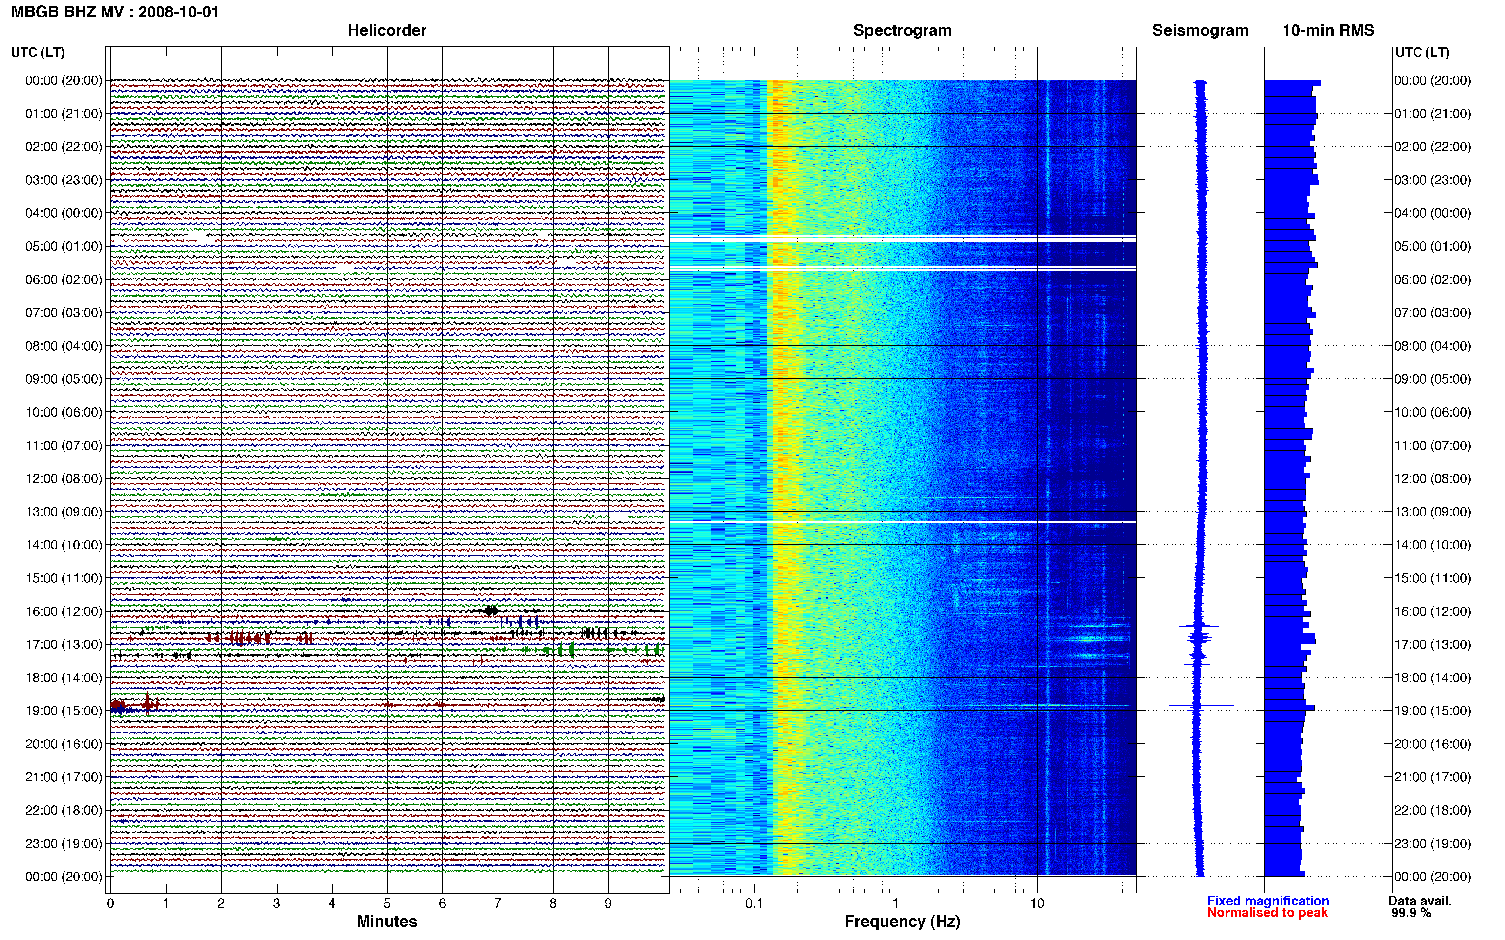1505x940 pixels.
Task: Click the '10' tick on frequency axis
Action: coord(1037,903)
